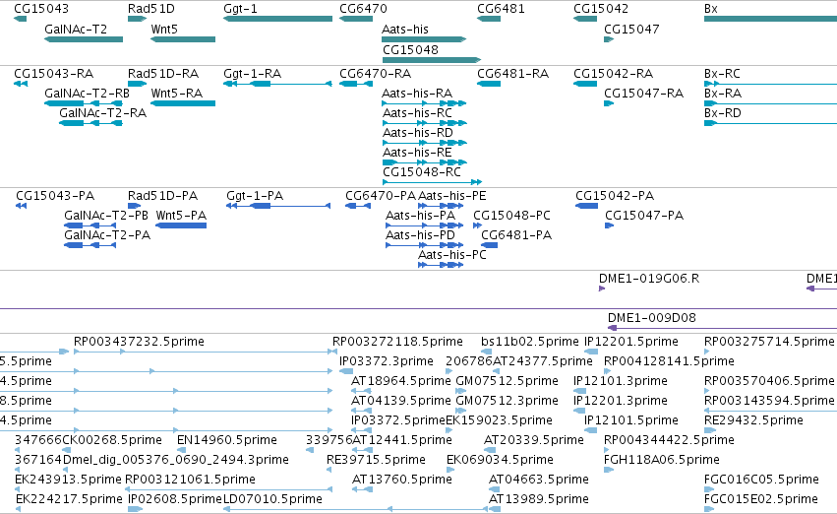Click the Rad51D-RA transcript label
The image size is (837, 514).
[x=163, y=73]
